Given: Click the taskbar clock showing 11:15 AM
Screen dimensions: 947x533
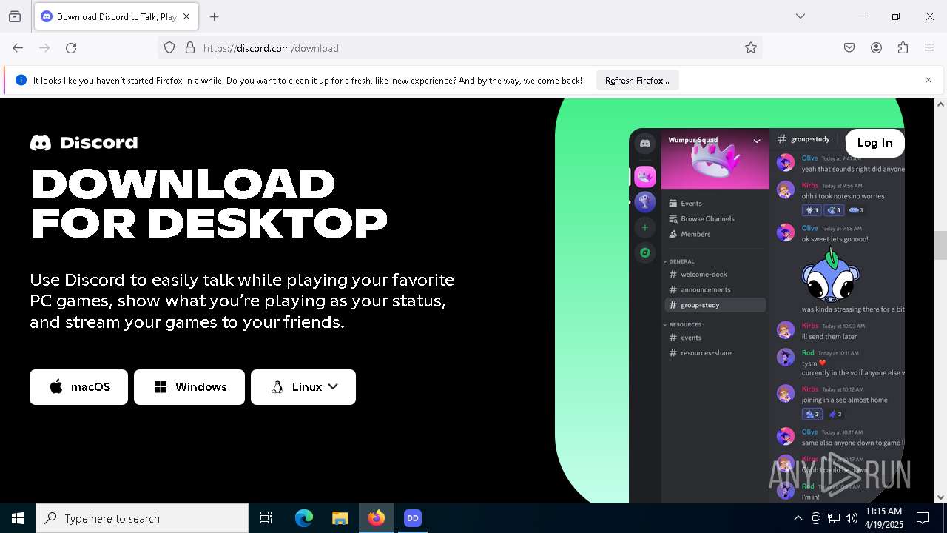Looking at the screenshot, I should (x=883, y=518).
